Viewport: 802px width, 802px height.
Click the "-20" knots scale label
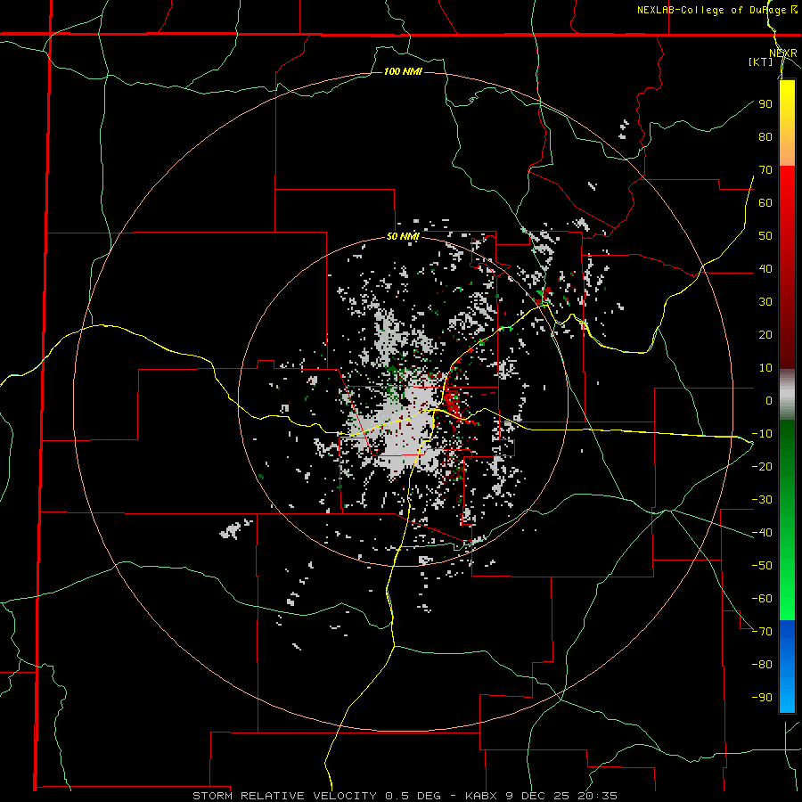click(x=762, y=466)
